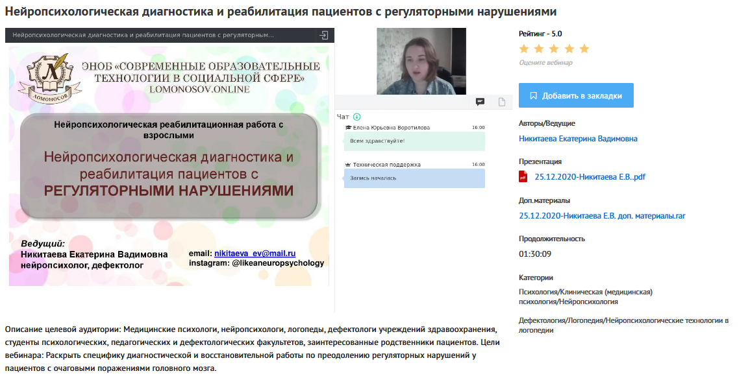Click the crown icon beside Техническая поддержка
Viewport: 748px width, 380px height.
(348, 165)
